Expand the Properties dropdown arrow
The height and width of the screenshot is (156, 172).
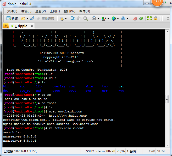point(66,19)
